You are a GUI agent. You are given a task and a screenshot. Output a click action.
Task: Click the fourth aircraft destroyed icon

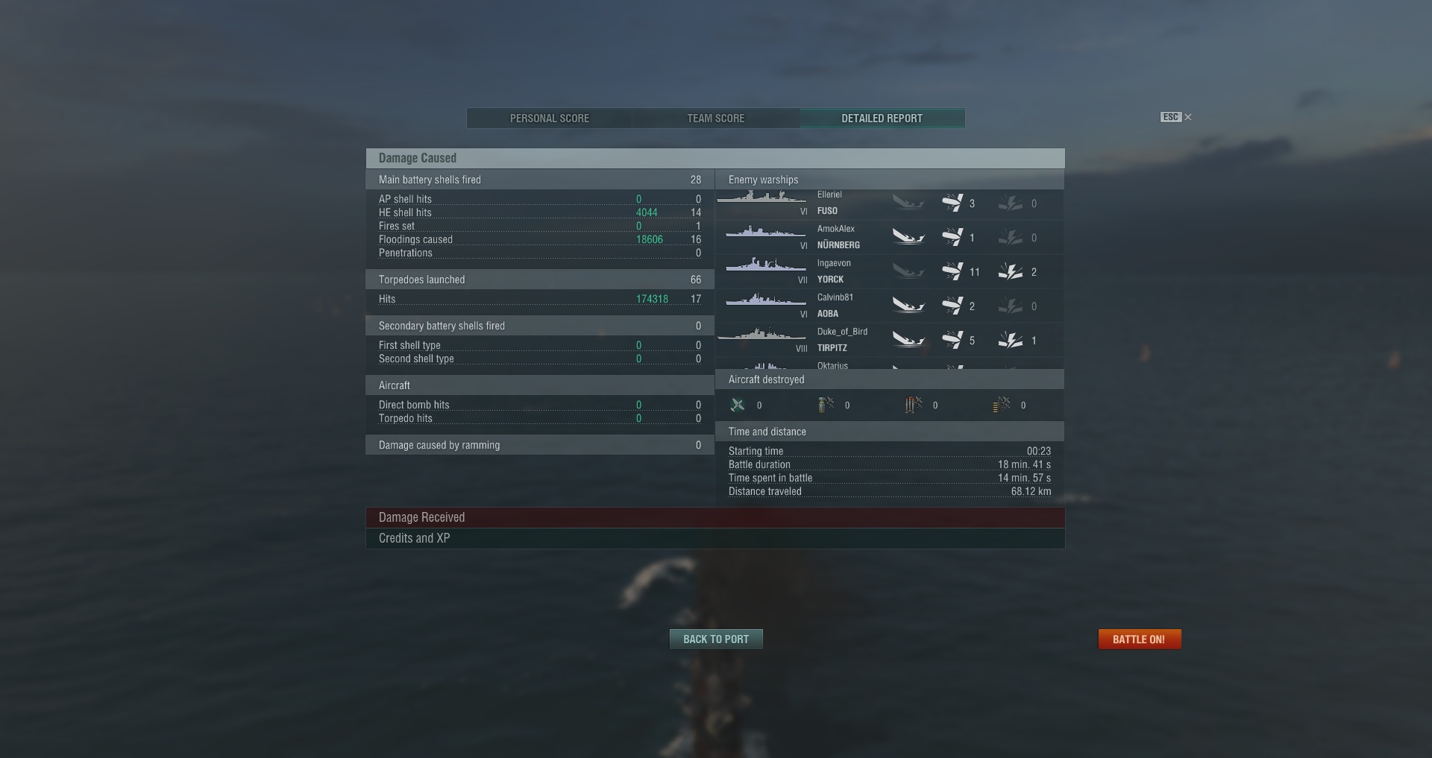(x=1002, y=405)
